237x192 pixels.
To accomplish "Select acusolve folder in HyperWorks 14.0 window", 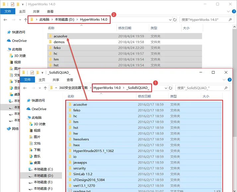I will [124, 36].
